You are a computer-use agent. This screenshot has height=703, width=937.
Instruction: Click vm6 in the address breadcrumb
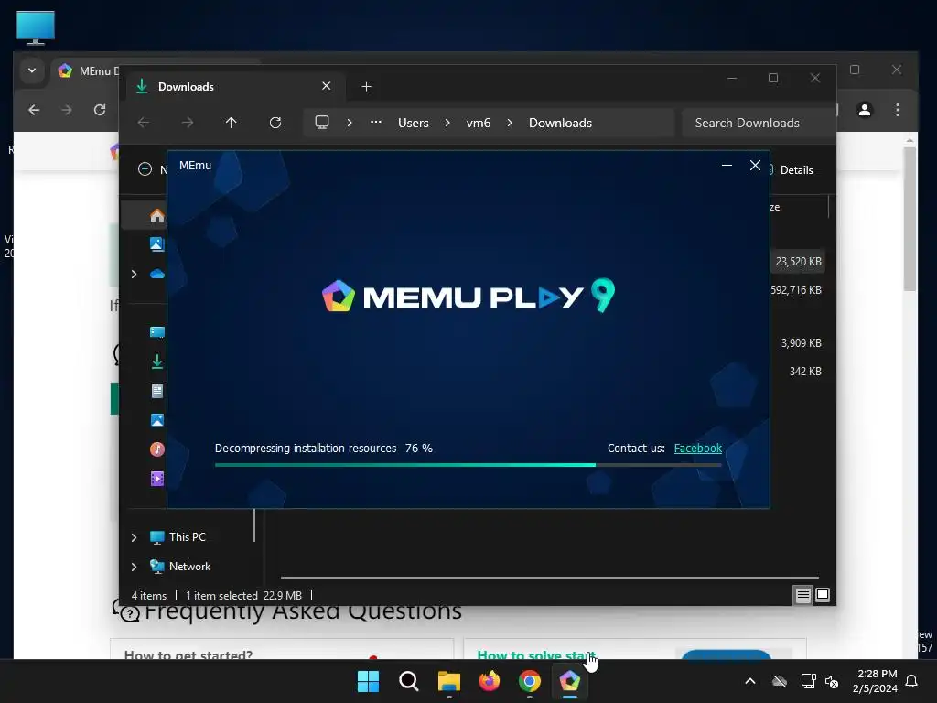coord(479,124)
